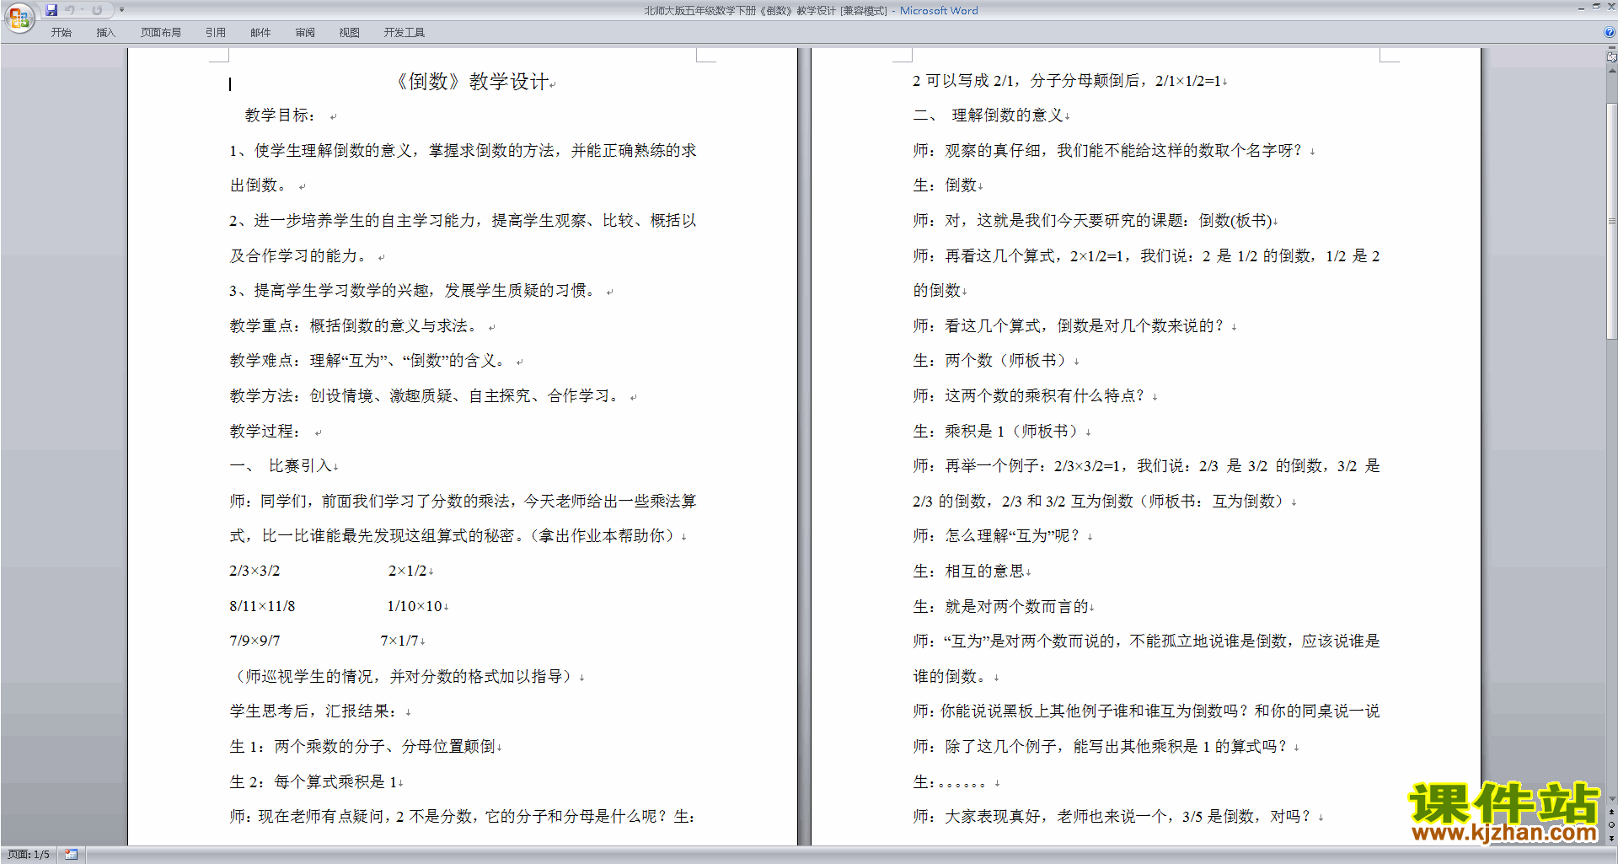Open the 开始 ribbon tab

tap(61, 32)
